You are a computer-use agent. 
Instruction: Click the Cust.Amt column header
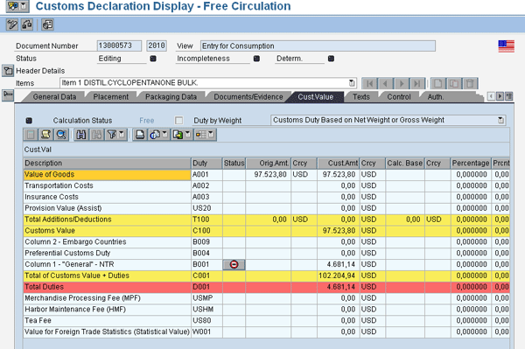338,163
